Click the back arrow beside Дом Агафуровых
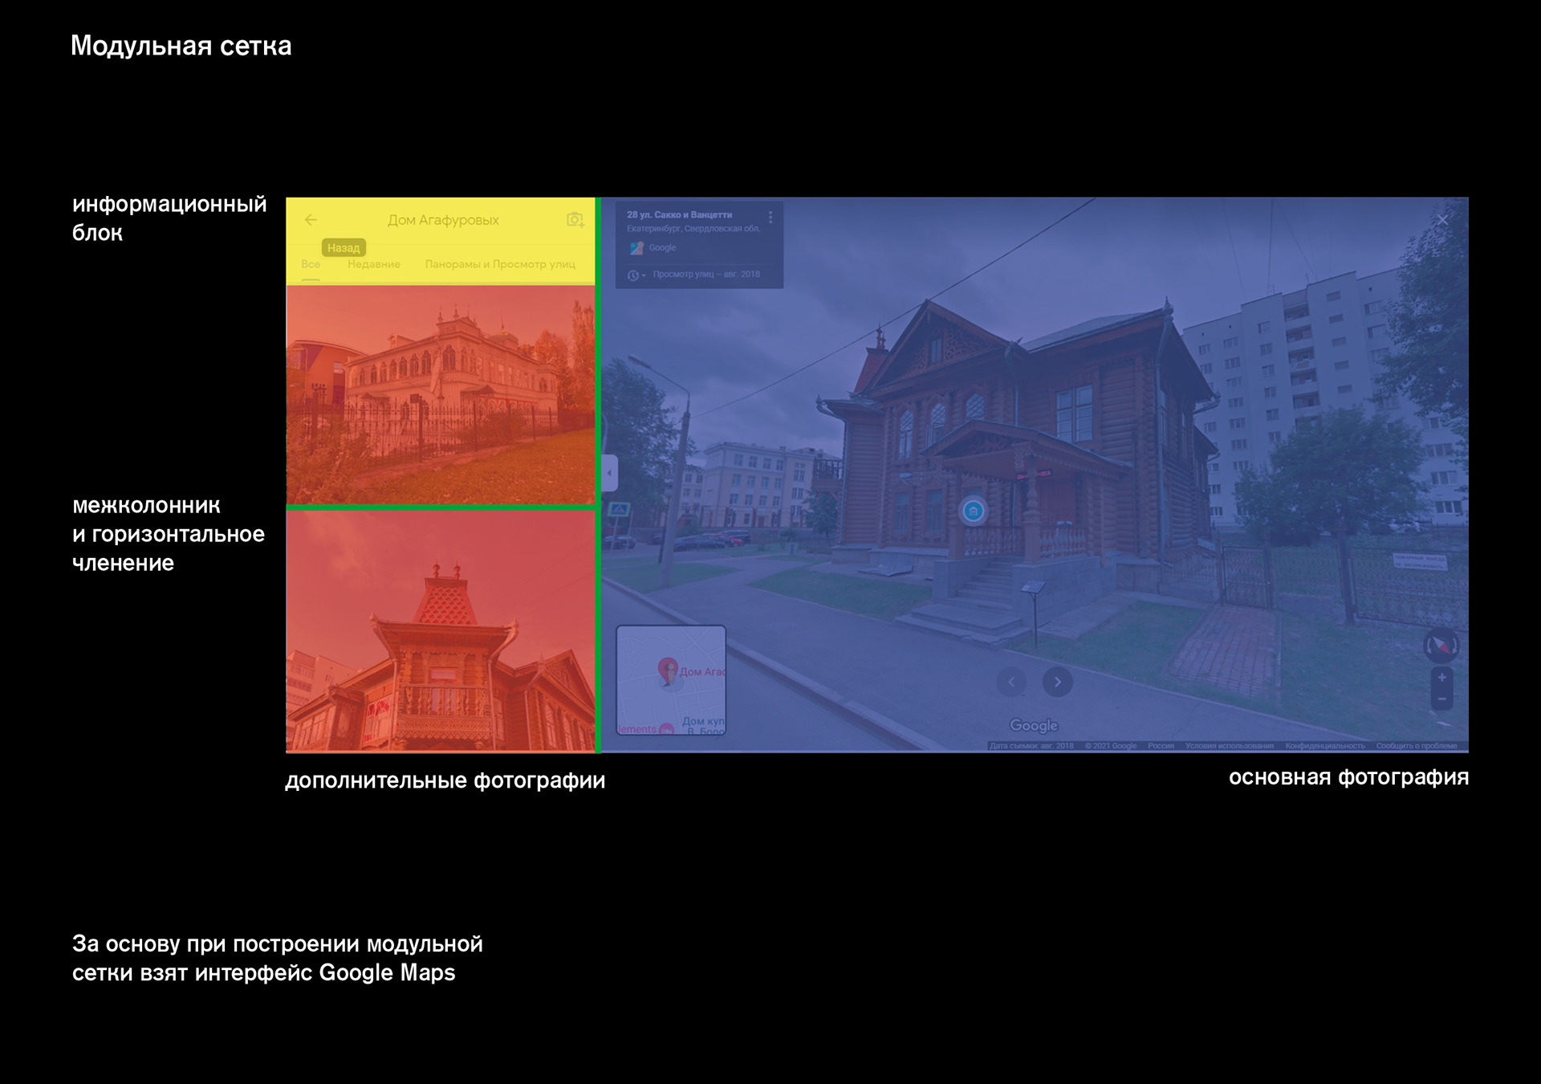Screen dimensions: 1541x1084 [311, 219]
